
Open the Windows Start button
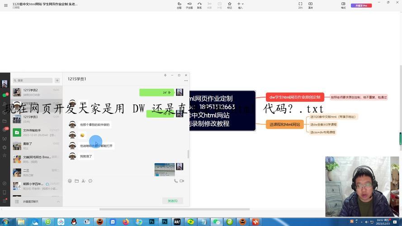(x=5, y=222)
